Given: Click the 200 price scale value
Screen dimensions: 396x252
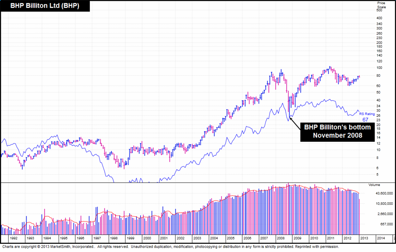Looking at the screenshot, I should 379,43.
